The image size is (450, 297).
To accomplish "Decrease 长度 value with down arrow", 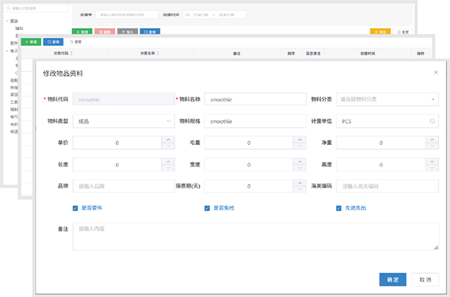I will tap(168, 168).
